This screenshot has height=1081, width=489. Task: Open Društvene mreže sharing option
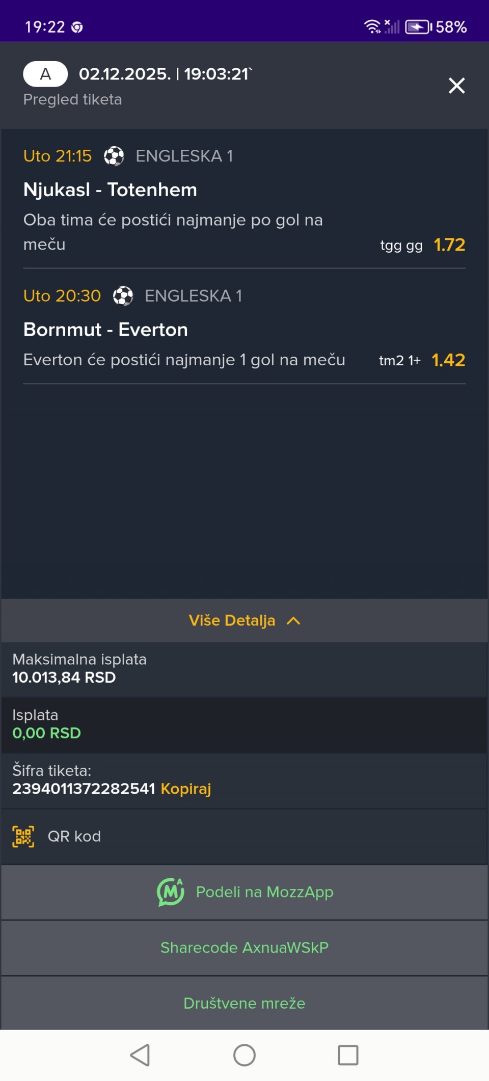244,1003
